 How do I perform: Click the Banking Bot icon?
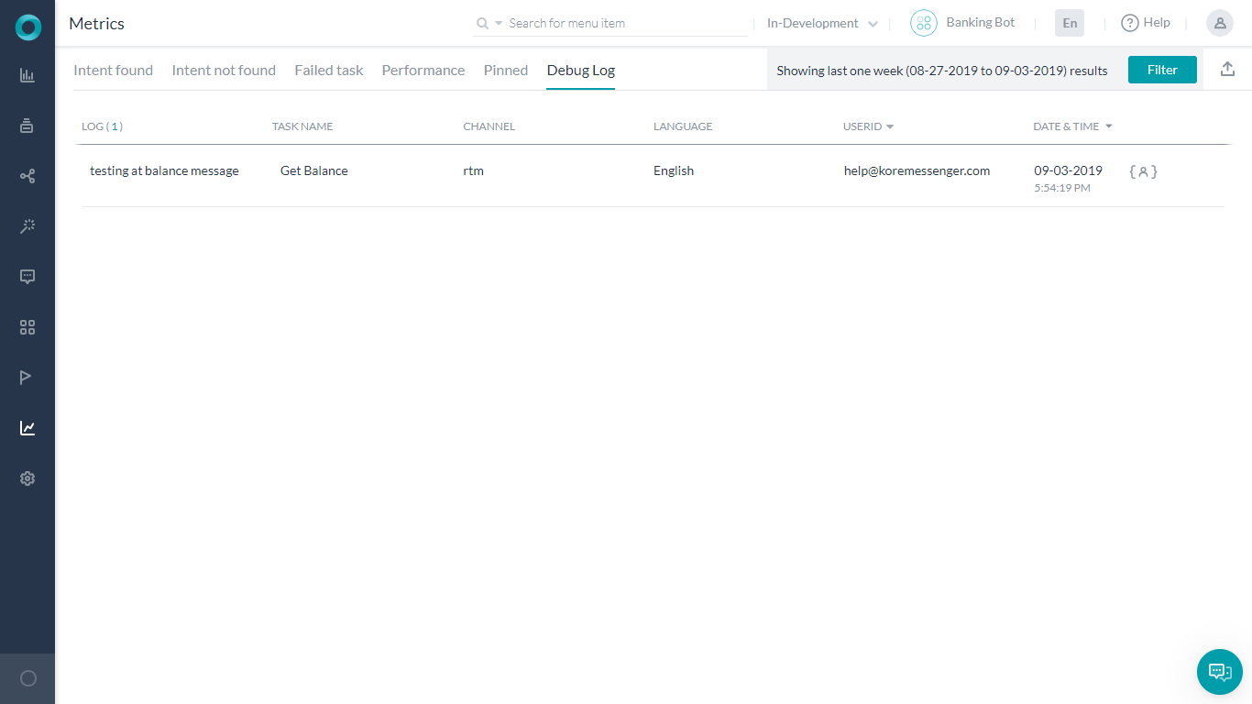(x=923, y=24)
